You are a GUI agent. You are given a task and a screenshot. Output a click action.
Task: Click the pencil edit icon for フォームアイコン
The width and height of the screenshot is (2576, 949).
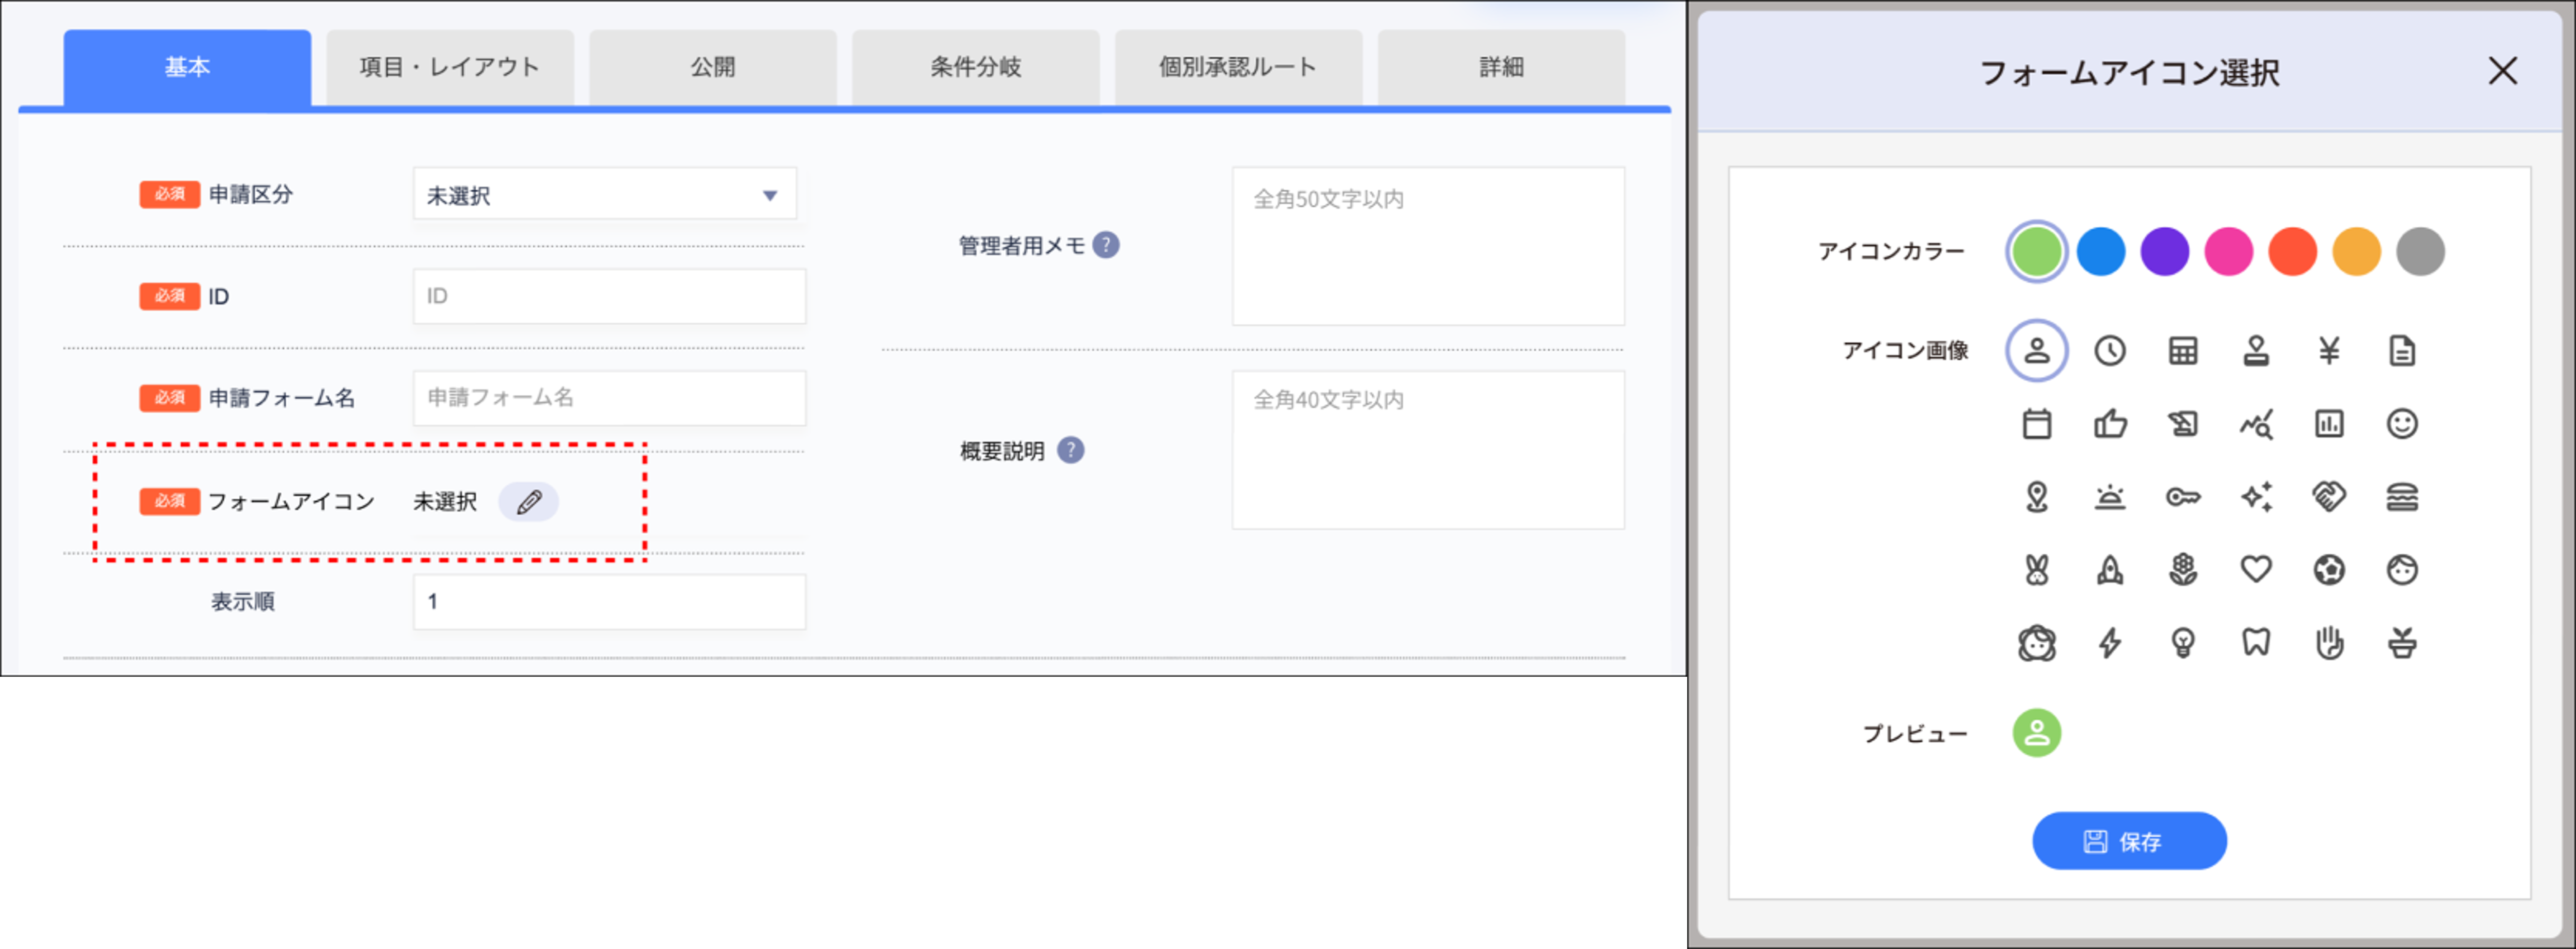[x=529, y=502]
